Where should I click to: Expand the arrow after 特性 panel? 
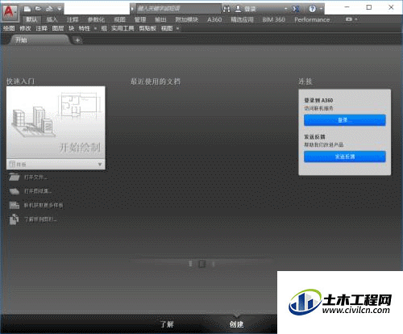[x=95, y=28]
